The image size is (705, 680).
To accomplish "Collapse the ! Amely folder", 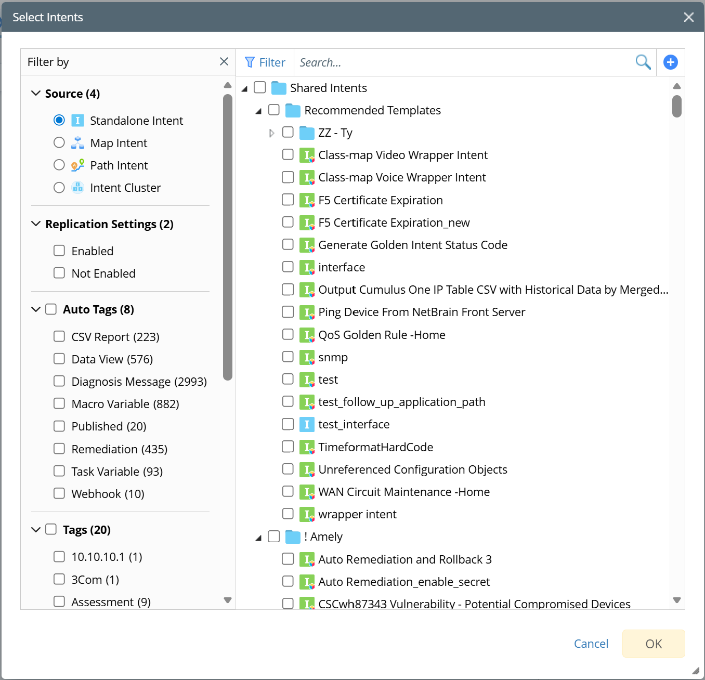I will (x=258, y=537).
